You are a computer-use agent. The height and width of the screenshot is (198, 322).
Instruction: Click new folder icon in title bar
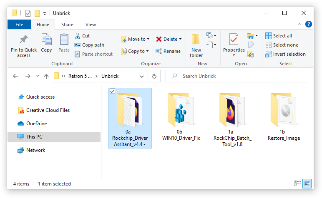(37, 13)
